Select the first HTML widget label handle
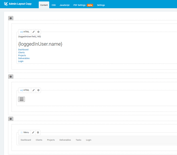The height and width of the screenshot is (155, 177). pos(25,32)
